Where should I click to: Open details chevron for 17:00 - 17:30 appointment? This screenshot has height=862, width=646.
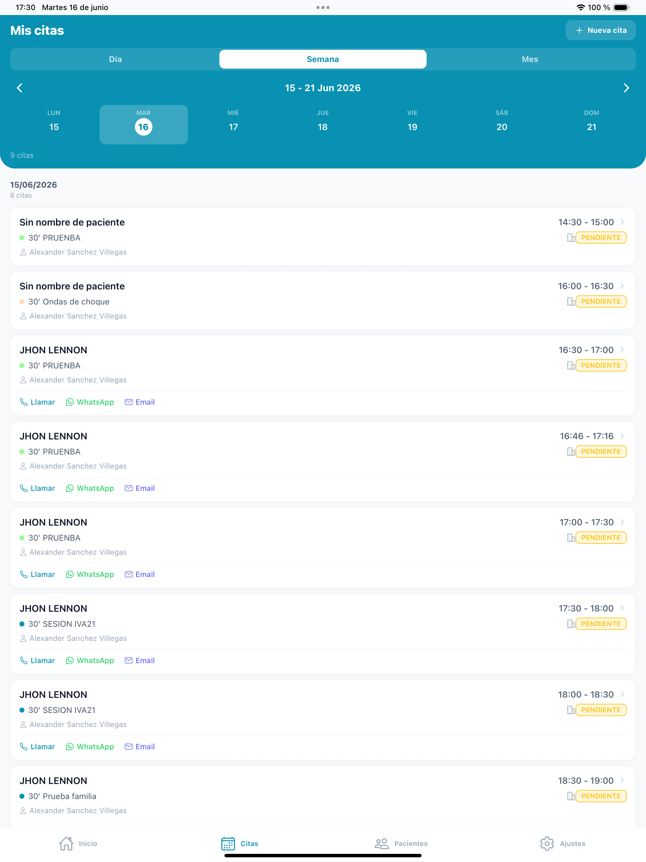point(622,522)
